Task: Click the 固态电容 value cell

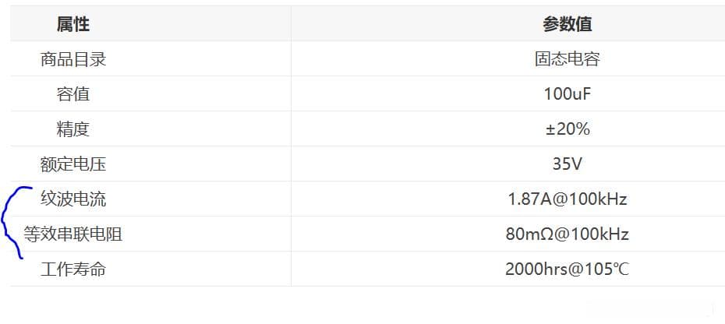Action: point(567,59)
